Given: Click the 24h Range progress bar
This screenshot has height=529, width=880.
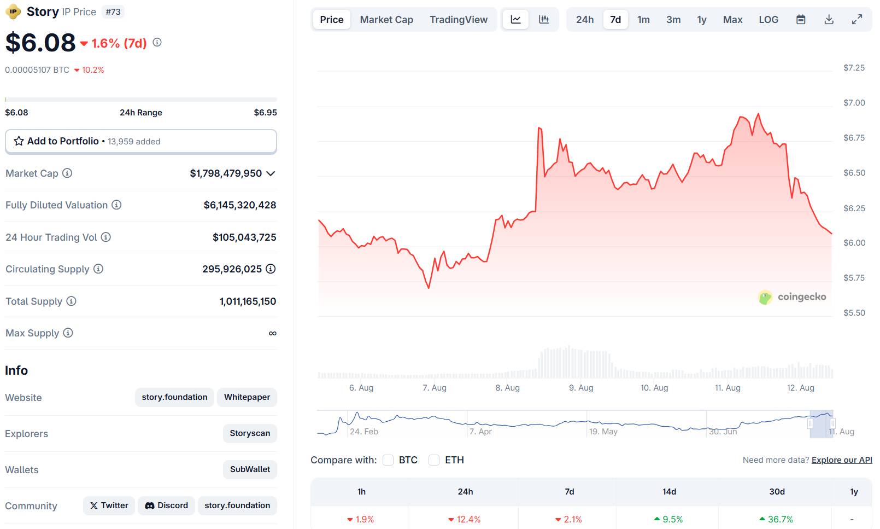Looking at the screenshot, I should [141, 100].
